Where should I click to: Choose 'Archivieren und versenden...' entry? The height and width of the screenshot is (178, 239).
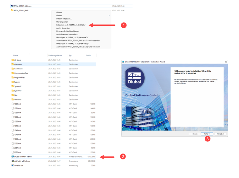67,35
